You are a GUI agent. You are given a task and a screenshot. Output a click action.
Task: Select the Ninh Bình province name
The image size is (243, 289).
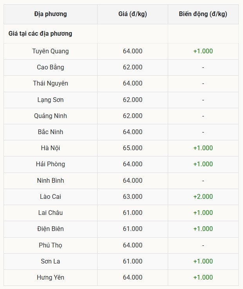click(51, 180)
